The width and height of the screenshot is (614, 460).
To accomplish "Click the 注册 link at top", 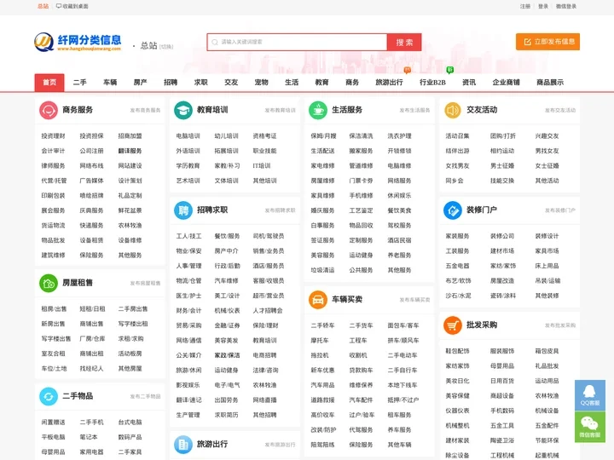I will [x=525, y=6].
